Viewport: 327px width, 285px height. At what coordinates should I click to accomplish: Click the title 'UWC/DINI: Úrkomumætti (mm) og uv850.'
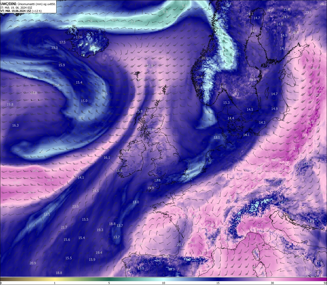[28, 4]
